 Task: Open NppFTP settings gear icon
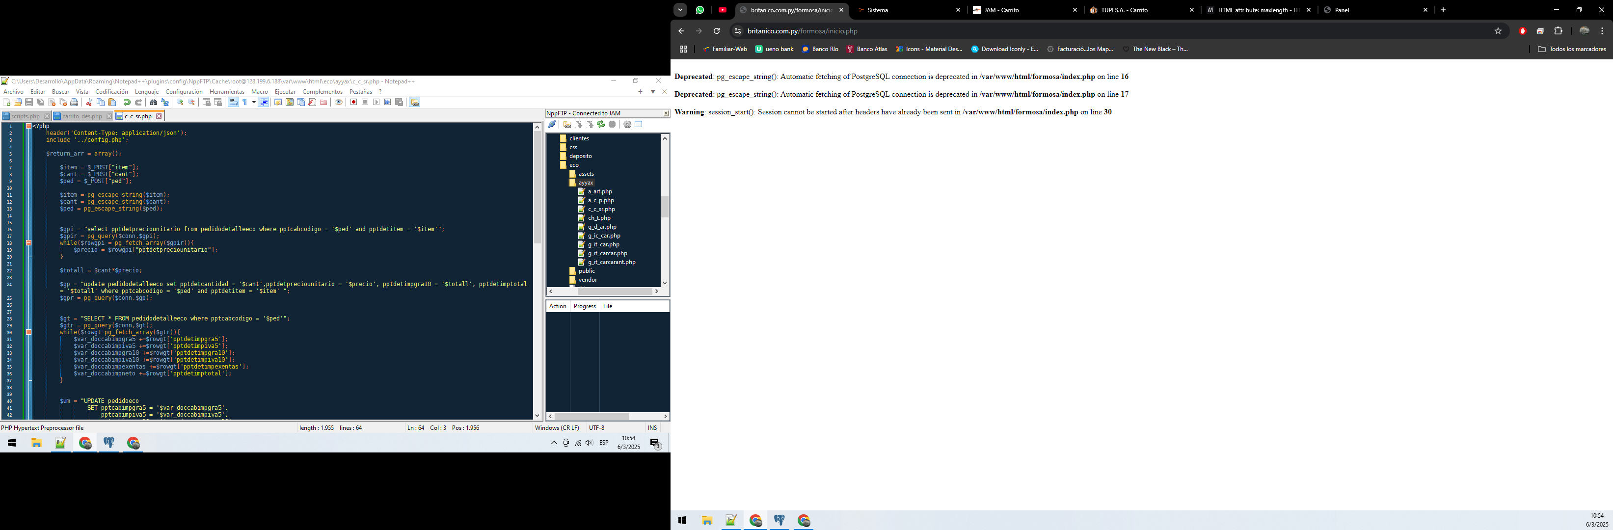627,125
